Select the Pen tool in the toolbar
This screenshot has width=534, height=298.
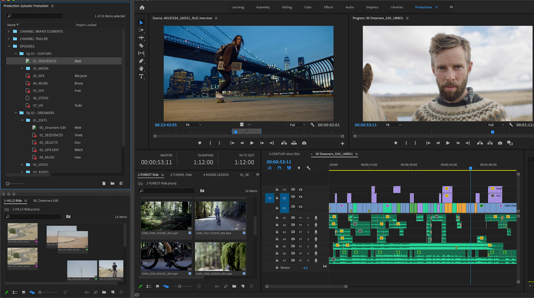coord(142,60)
